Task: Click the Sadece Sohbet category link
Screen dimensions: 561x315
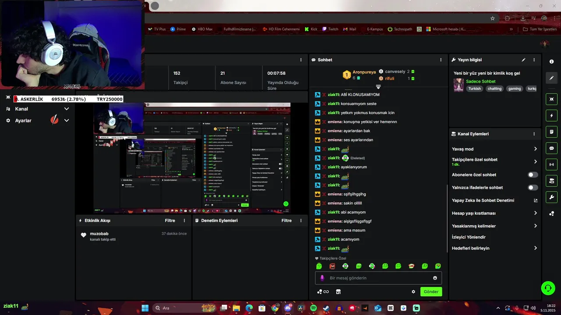Action: [x=481, y=81]
